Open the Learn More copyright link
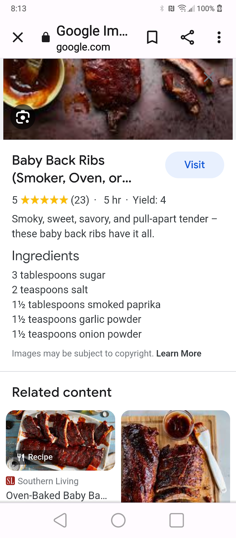This screenshot has width=236, height=538. tap(179, 353)
